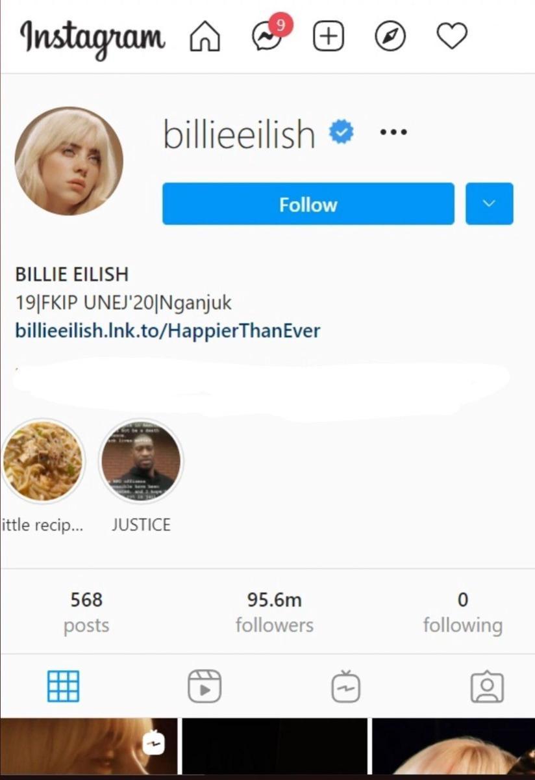Image resolution: width=535 pixels, height=780 pixels.
Task: Open the little recipes story highlight
Action: (43, 461)
